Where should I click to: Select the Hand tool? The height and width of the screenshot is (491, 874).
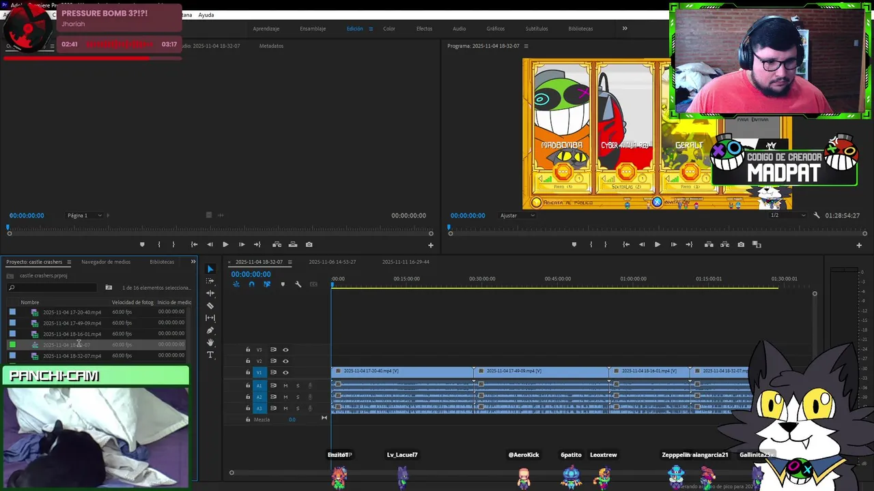210,342
